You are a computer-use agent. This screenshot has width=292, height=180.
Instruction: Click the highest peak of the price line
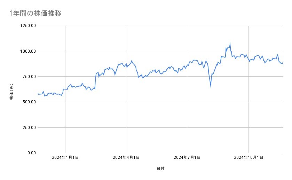(x=230, y=44)
